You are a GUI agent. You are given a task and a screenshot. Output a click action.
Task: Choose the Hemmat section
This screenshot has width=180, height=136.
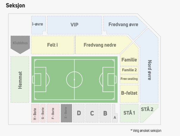[x=20, y=79]
